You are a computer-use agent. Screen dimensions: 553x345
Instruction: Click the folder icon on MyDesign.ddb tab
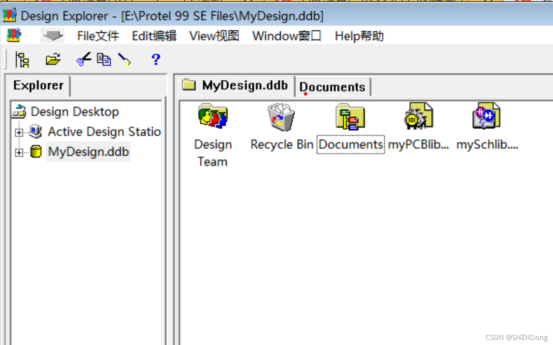[x=189, y=85]
